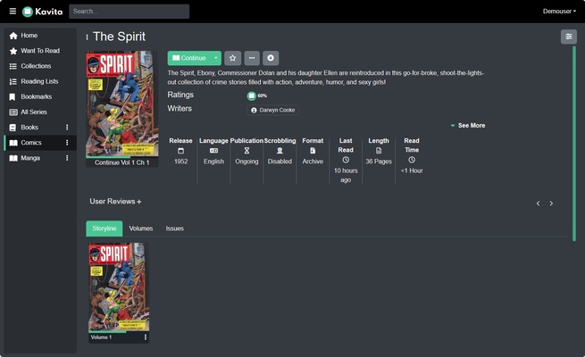Image resolution: width=585 pixels, height=357 pixels.
Task: Toggle the hamburger side navigation menu
Action: (x=13, y=12)
